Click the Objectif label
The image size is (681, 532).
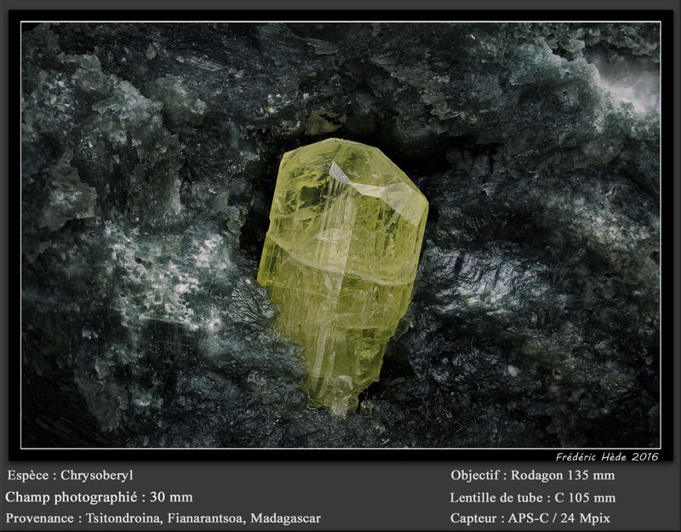[x=475, y=475]
